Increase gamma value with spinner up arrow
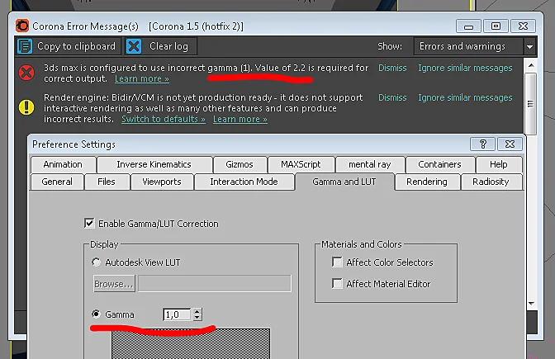Screen dimensions: 555x359 tap(197, 311)
